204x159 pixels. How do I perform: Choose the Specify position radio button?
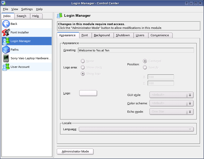tap(145, 67)
